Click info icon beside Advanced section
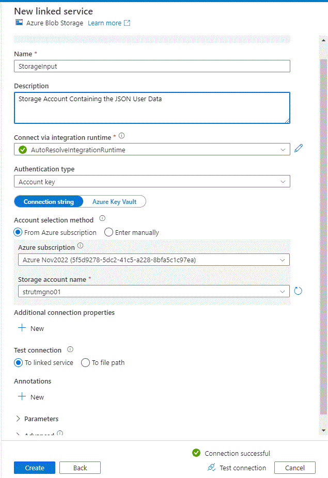The width and height of the screenshot is (328, 478). point(60,433)
